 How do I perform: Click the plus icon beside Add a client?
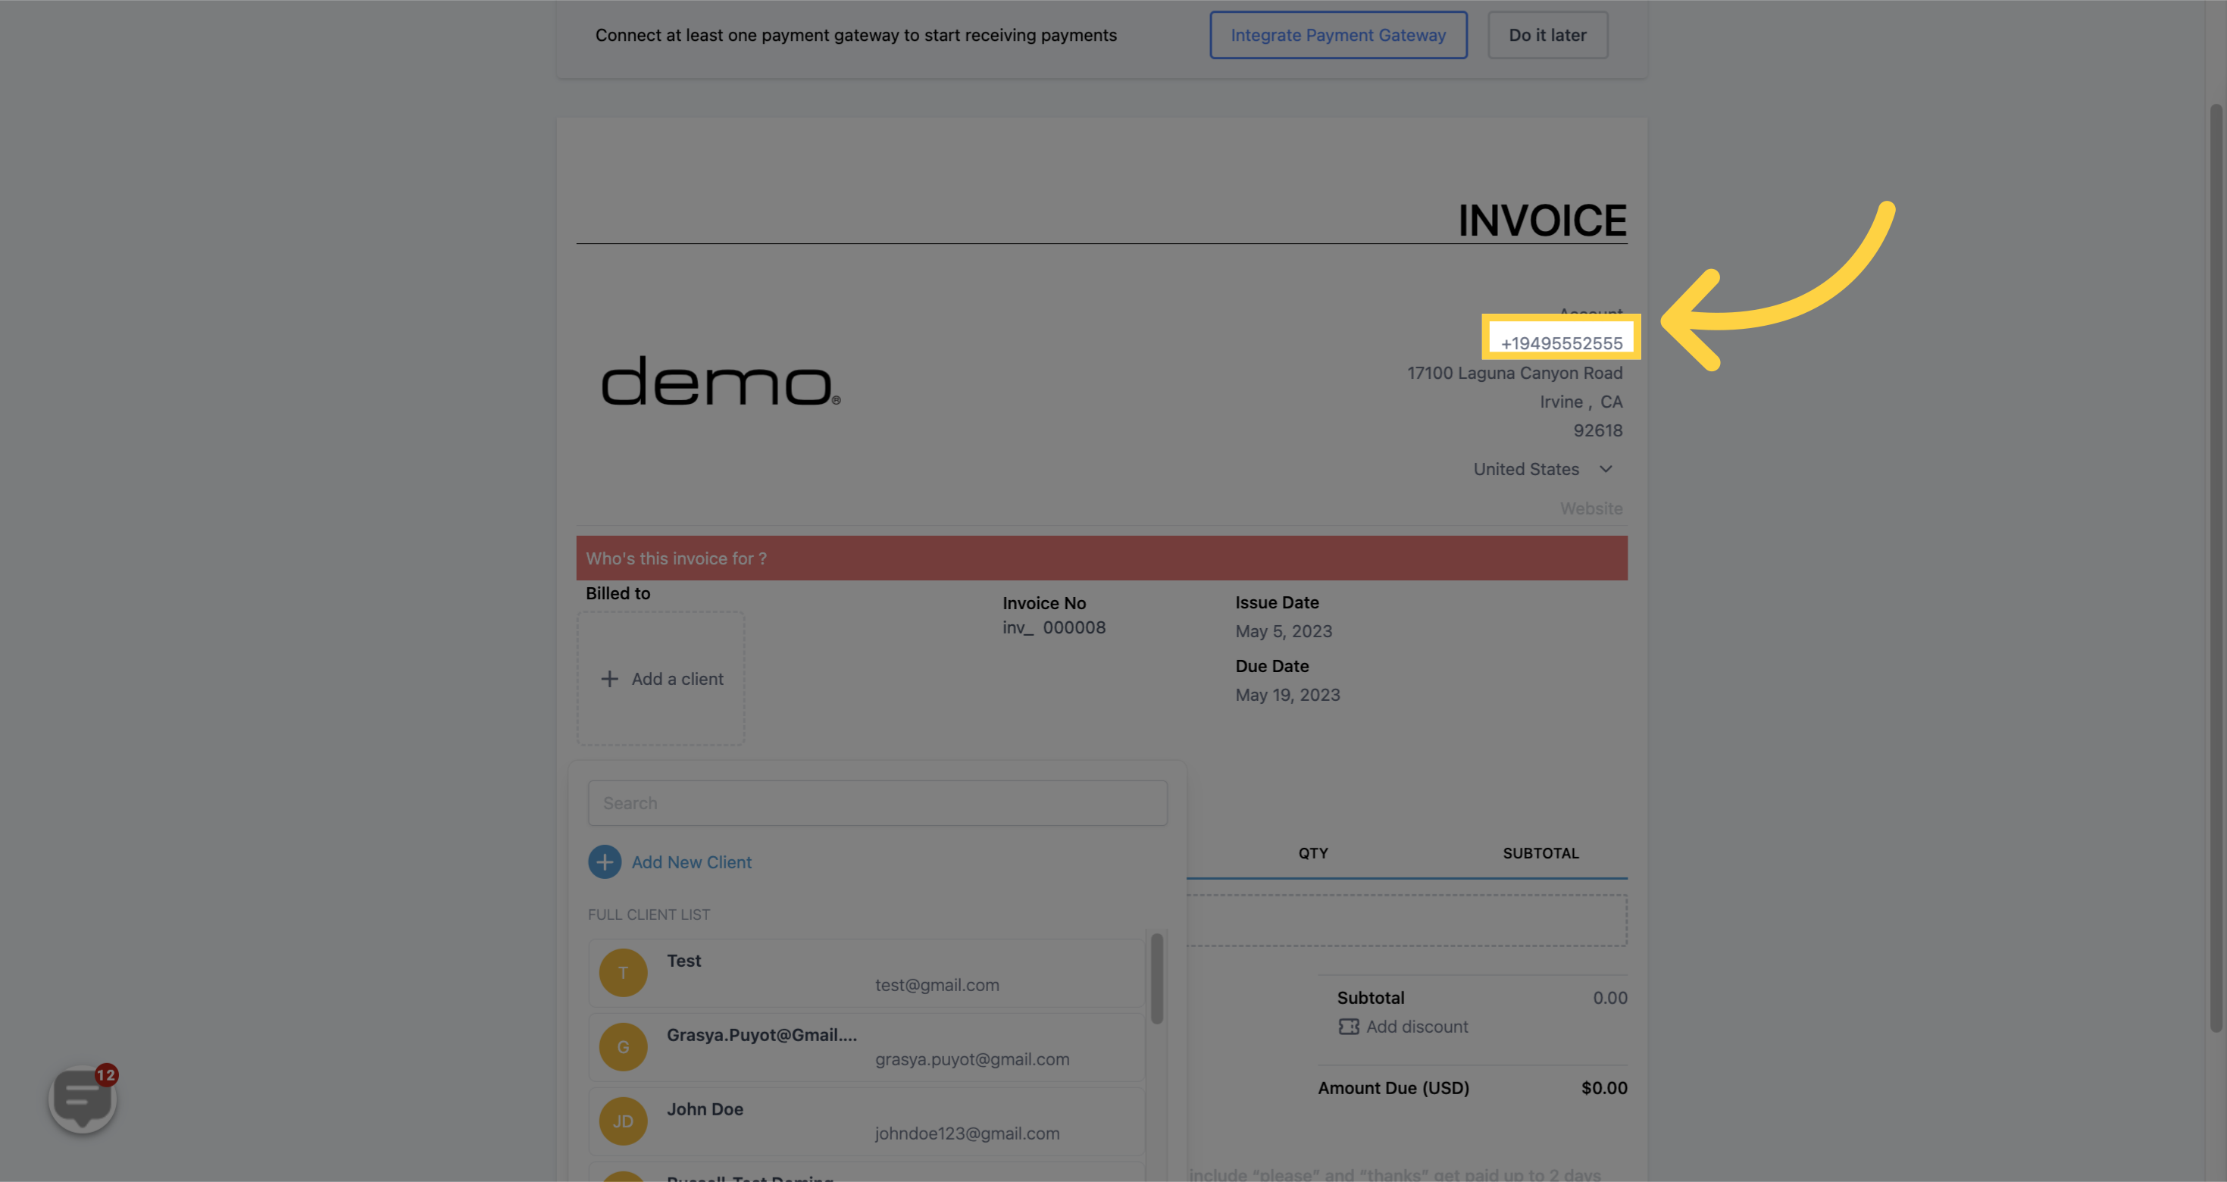[609, 679]
